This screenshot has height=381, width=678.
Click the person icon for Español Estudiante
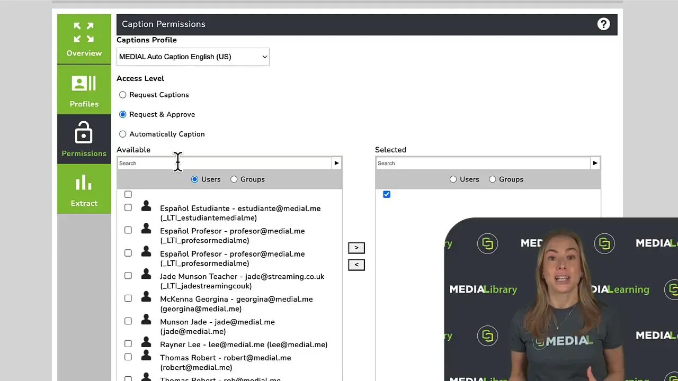(146, 206)
